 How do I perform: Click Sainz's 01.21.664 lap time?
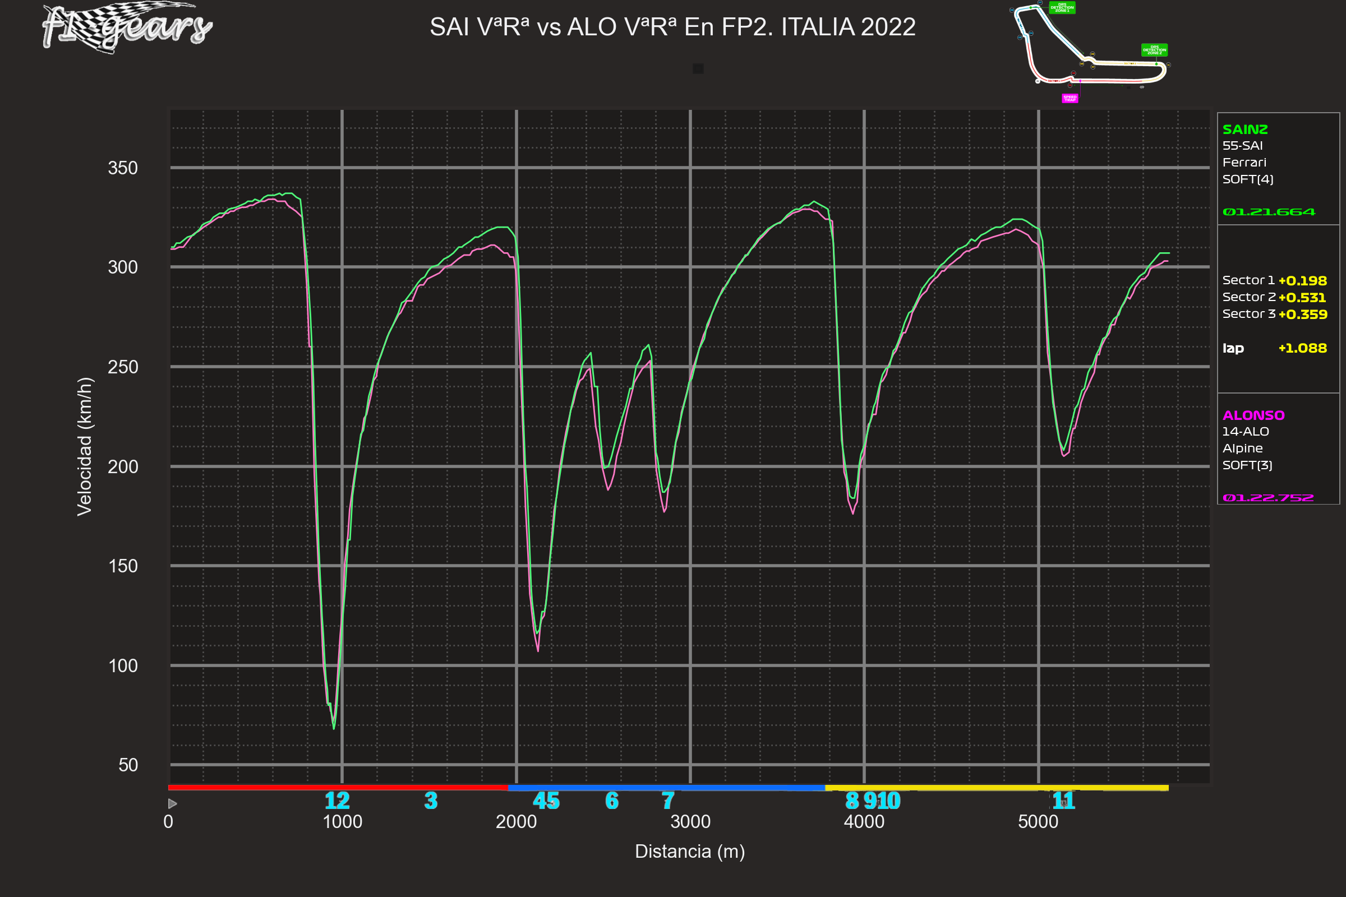tap(1269, 212)
